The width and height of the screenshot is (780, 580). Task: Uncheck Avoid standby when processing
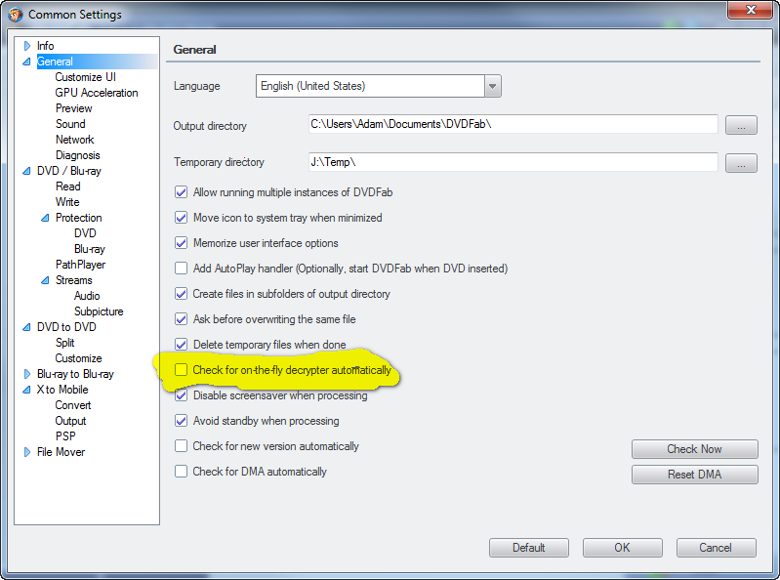click(181, 420)
